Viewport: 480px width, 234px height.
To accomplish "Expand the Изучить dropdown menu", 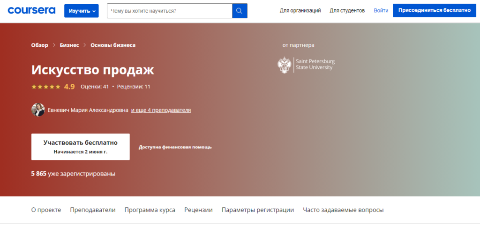I will [x=81, y=11].
